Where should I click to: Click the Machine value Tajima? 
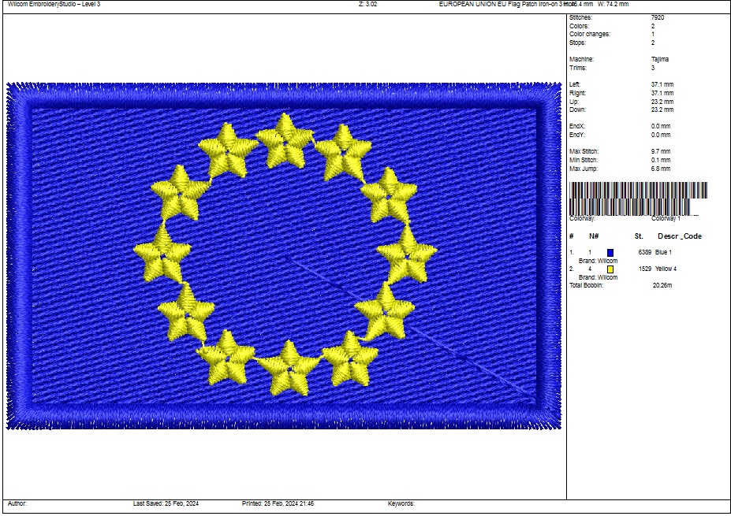click(661, 59)
